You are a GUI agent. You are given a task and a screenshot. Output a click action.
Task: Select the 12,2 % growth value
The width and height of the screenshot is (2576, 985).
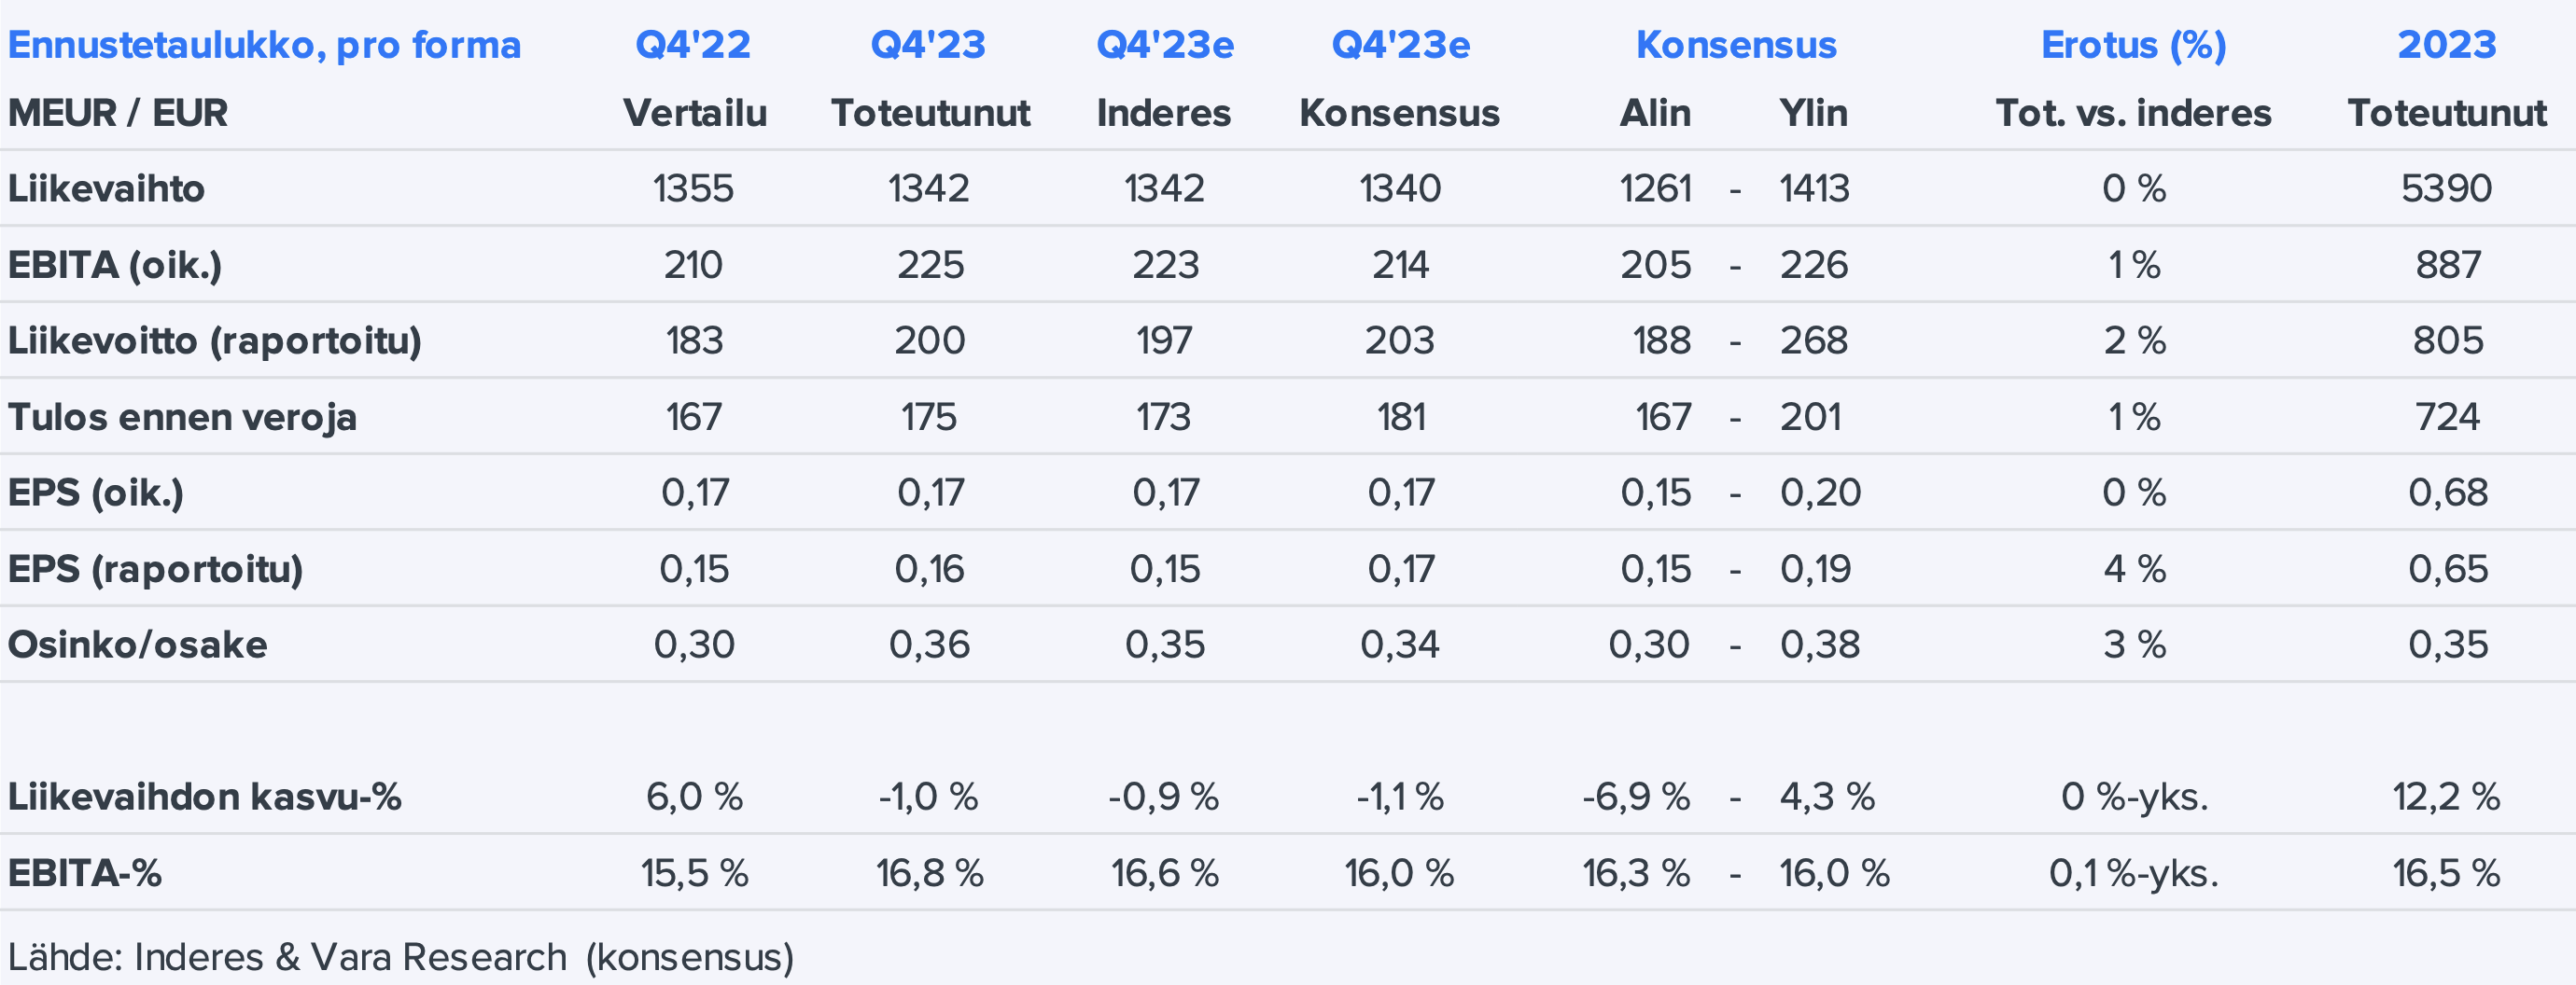pos(2446,798)
